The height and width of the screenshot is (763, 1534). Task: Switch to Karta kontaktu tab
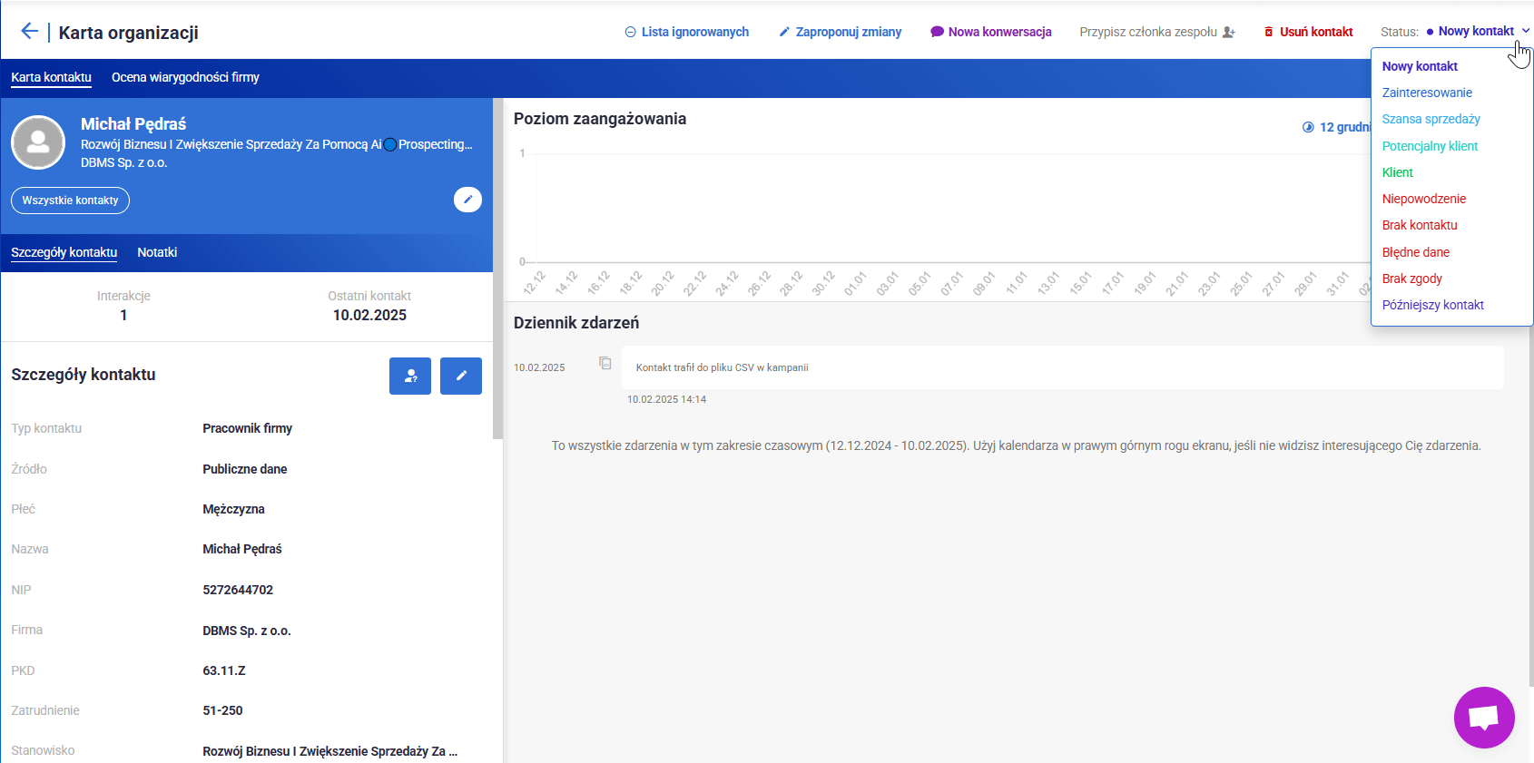coord(51,77)
